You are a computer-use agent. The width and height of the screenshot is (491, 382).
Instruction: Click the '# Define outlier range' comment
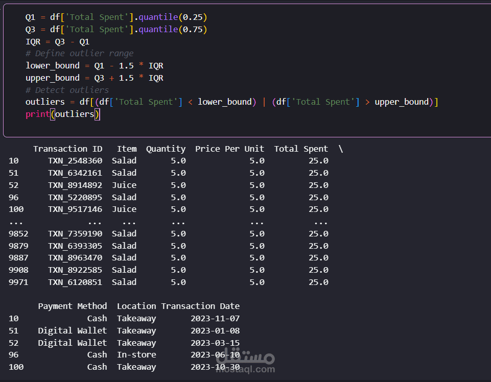[x=79, y=53]
